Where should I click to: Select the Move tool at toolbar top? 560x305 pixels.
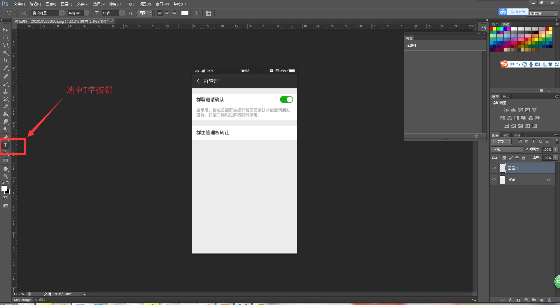6,30
